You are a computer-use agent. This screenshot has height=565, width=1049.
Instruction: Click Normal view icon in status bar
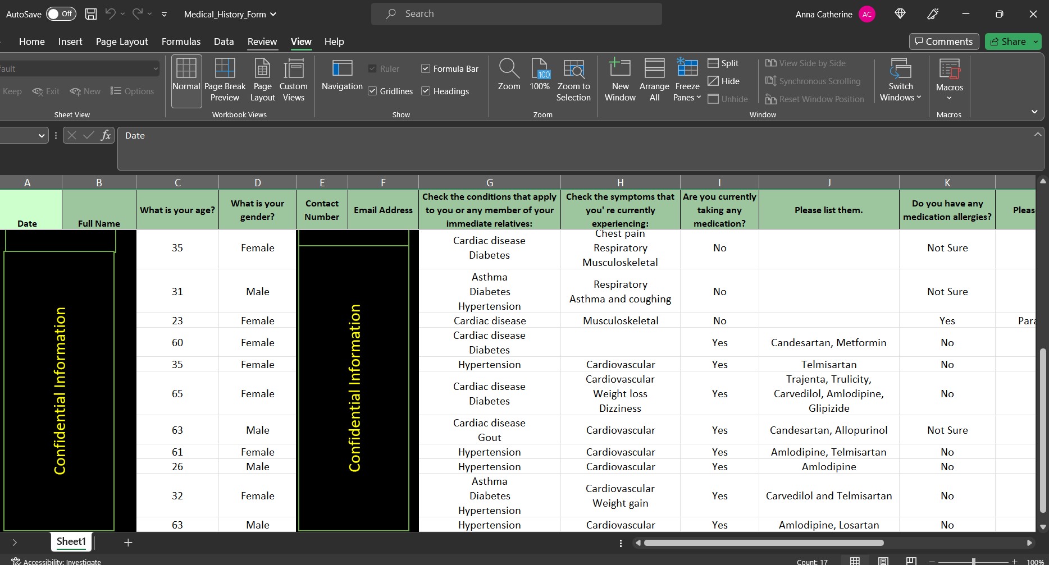(855, 561)
